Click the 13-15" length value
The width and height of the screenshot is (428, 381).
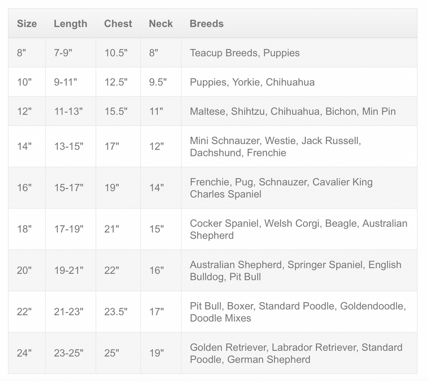coord(68,146)
